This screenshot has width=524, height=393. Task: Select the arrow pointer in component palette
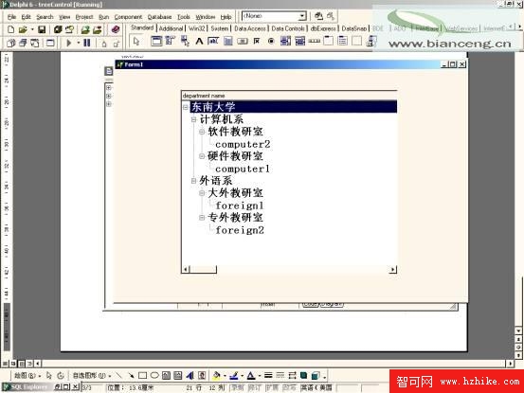pyautogui.click(x=136, y=42)
